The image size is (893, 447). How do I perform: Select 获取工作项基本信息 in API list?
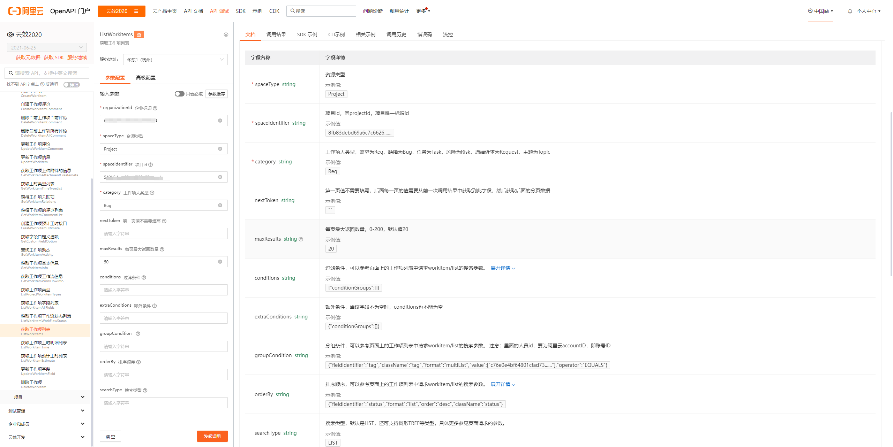[x=39, y=265]
